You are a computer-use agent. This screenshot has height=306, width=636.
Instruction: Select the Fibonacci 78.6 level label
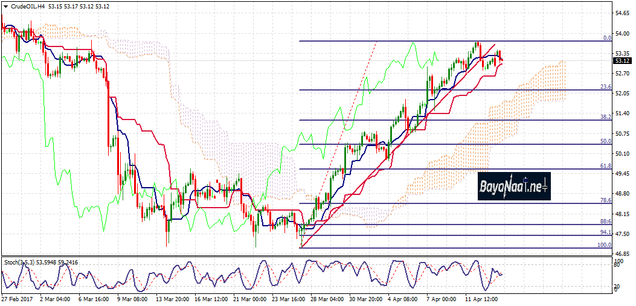click(x=606, y=200)
